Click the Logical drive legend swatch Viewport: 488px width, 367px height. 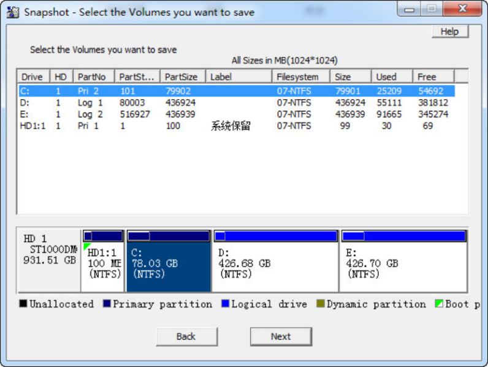tap(225, 303)
